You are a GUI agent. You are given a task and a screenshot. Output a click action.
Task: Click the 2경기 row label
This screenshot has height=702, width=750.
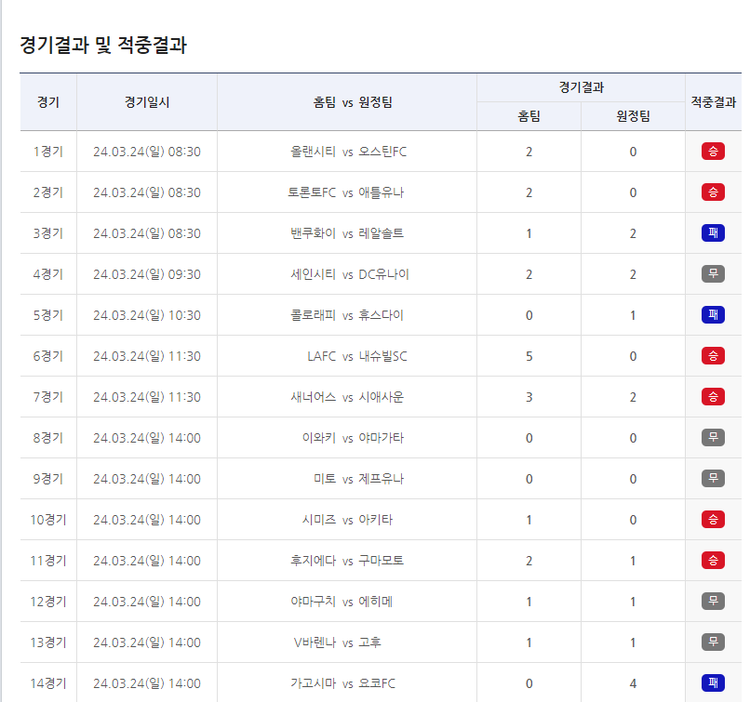48,192
